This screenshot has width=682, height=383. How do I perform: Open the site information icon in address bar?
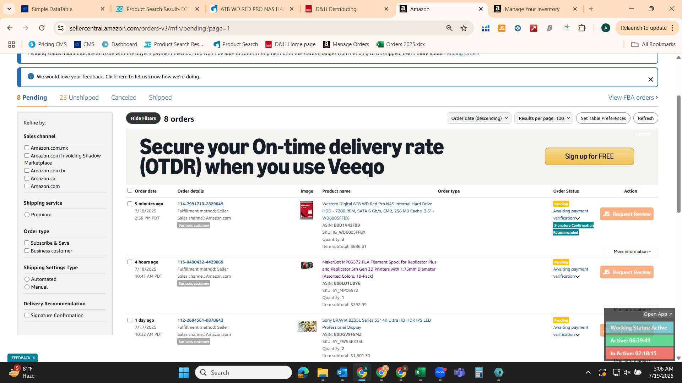61,28
